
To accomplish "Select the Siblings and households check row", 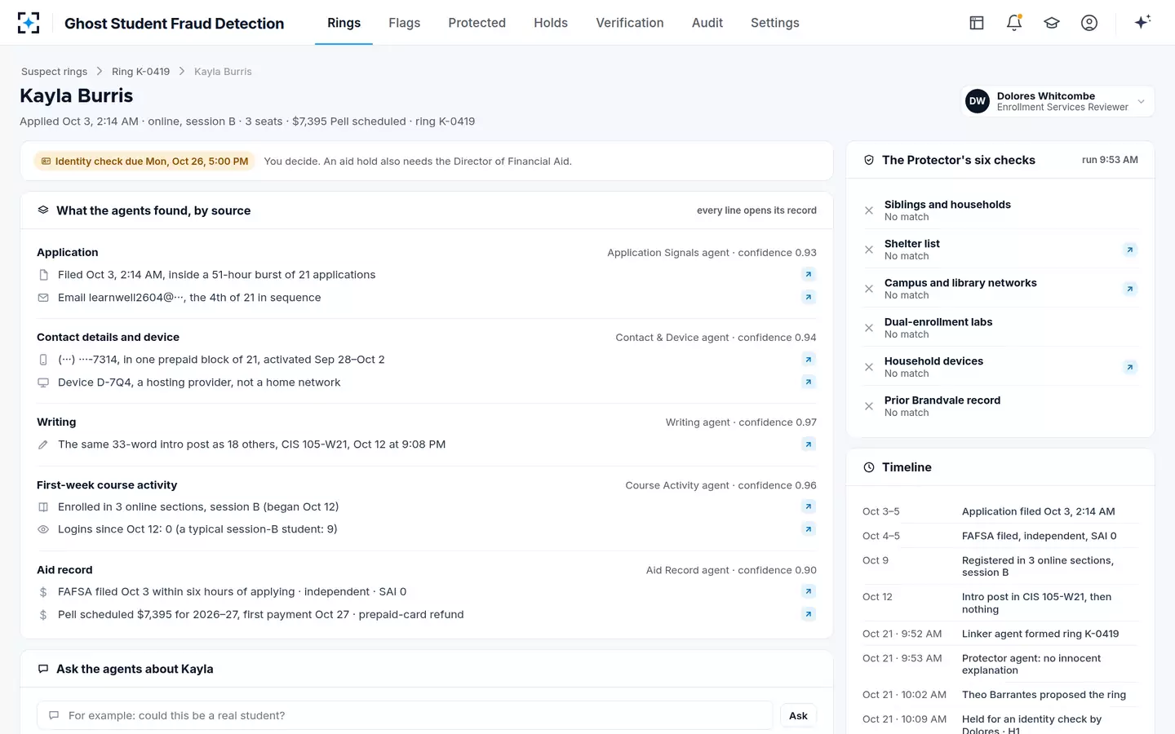I will point(1000,210).
